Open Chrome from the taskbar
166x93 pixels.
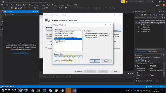click(33, 91)
